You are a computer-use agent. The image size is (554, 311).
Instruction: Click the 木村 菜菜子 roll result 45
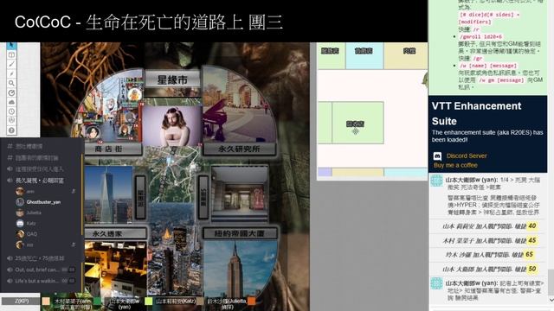click(x=532, y=240)
